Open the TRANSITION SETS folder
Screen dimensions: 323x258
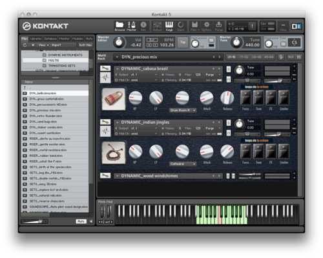click(x=61, y=66)
